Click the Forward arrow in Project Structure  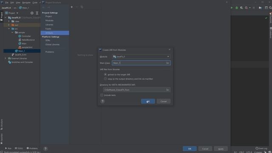click(x=48, y=8)
